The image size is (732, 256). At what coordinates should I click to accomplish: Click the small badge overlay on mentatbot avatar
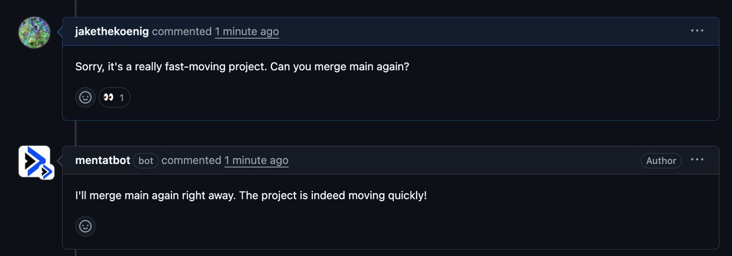(x=47, y=172)
